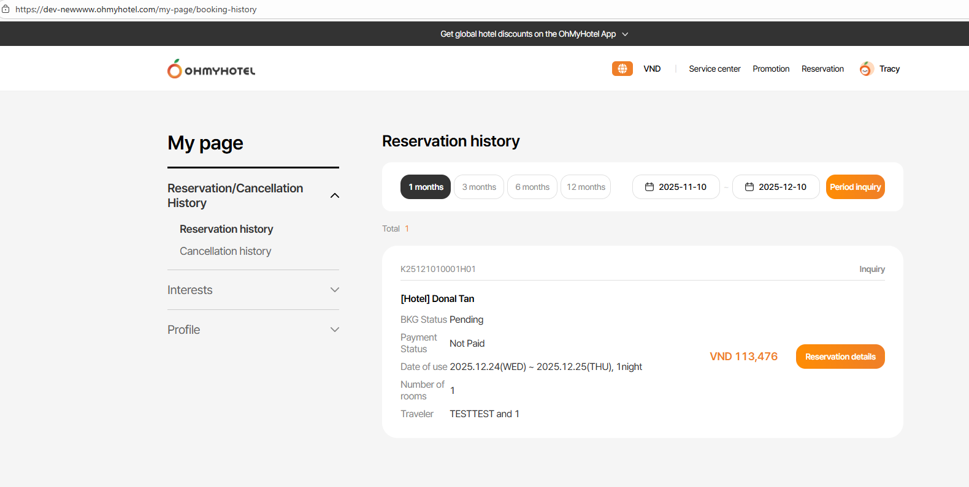Expand the Profile section
The height and width of the screenshot is (487, 969).
point(335,330)
